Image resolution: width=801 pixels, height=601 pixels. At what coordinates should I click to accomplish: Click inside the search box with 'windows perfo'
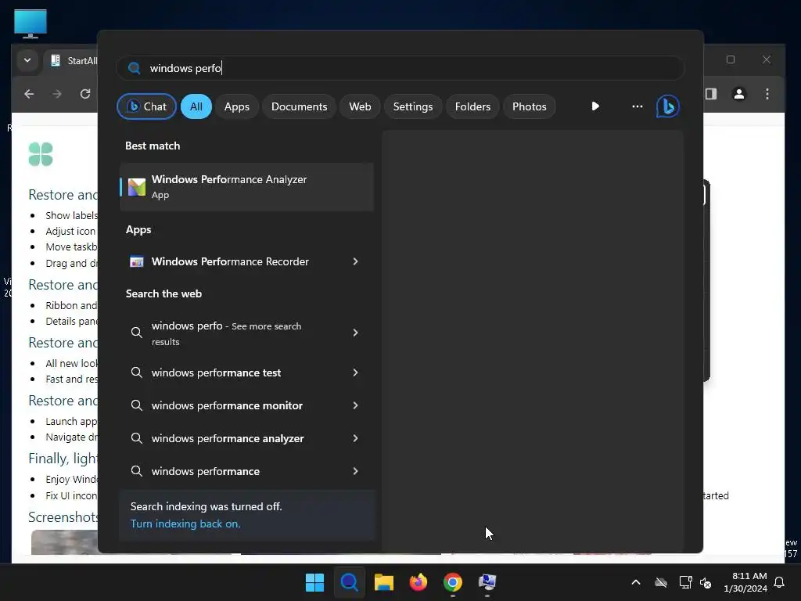click(x=400, y=68)
